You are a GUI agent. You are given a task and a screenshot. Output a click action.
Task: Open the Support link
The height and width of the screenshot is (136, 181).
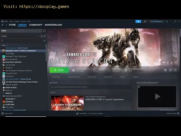click(x=136, y=77)
